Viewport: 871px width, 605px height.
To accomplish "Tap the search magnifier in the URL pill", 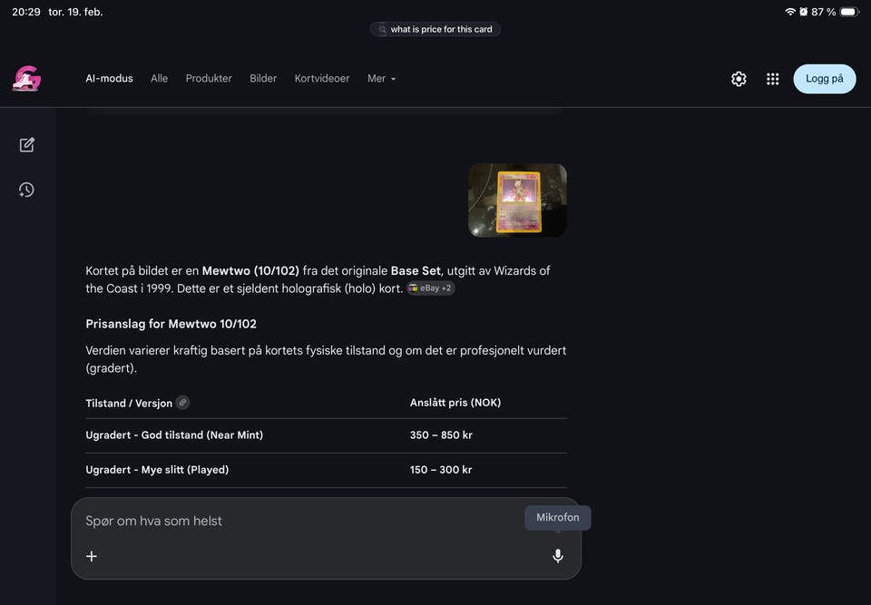I will [382, 29].
